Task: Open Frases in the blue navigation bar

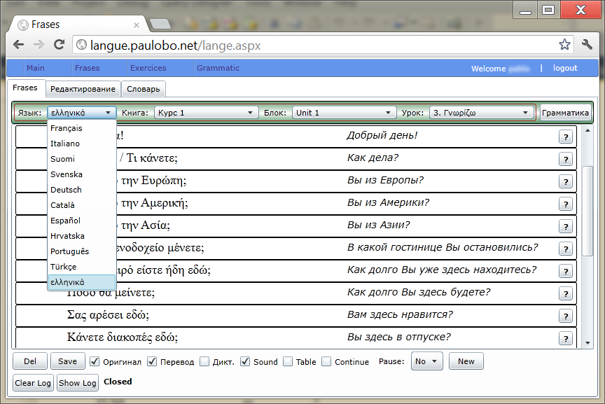Action: tap(88, 68)
